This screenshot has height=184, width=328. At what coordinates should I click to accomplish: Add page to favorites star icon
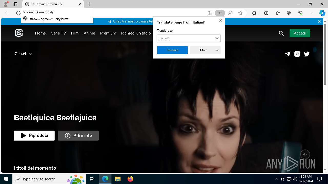240,13
